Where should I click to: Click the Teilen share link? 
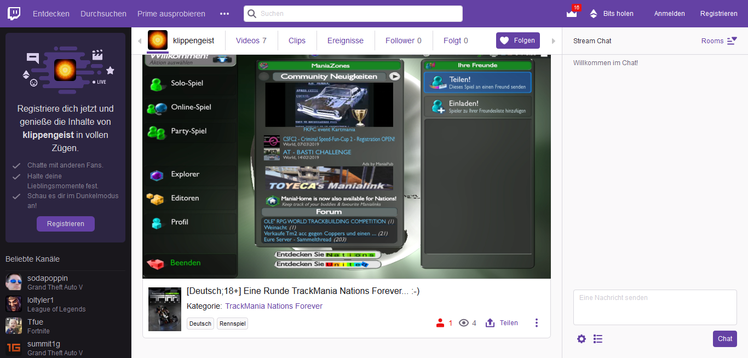point(509,323)
